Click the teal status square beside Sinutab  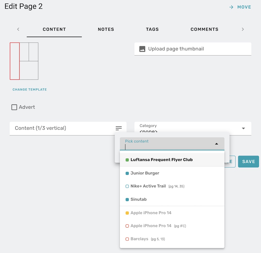[x=126, y=199]
